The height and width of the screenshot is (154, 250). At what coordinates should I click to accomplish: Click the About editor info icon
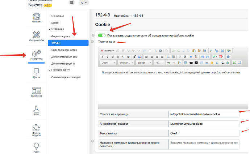(x=228, y=57)
